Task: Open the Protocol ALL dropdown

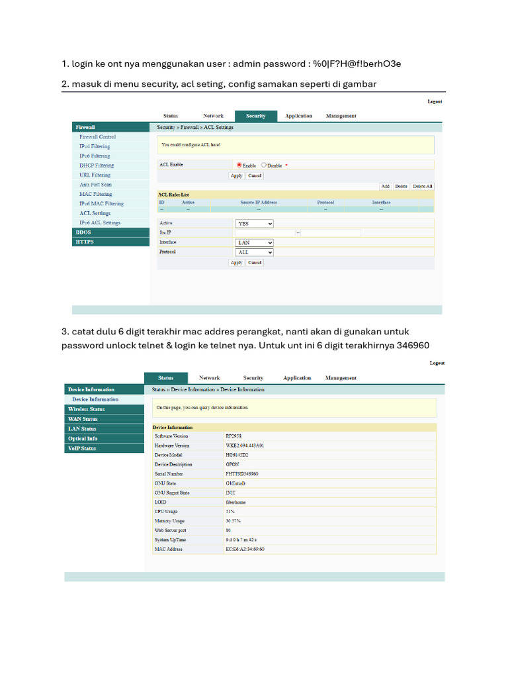Action: pyautogui.click(x=255, y=252)
